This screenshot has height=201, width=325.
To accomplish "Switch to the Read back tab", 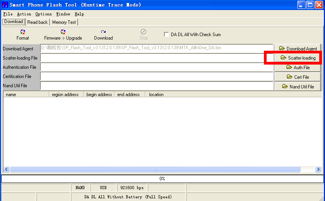I will pos(38,22).
